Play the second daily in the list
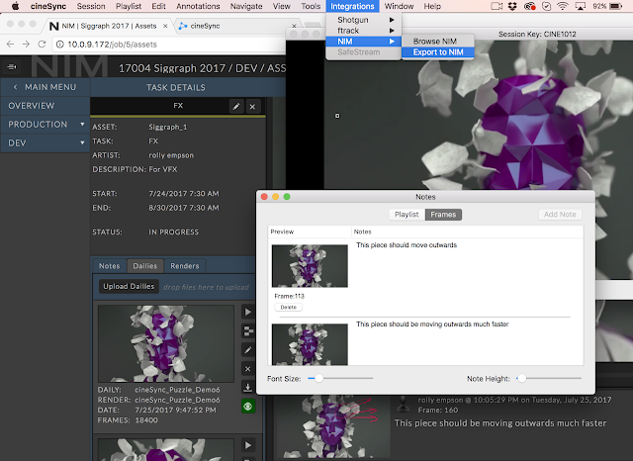The image size is (633, 461). (x=248, y=445)
